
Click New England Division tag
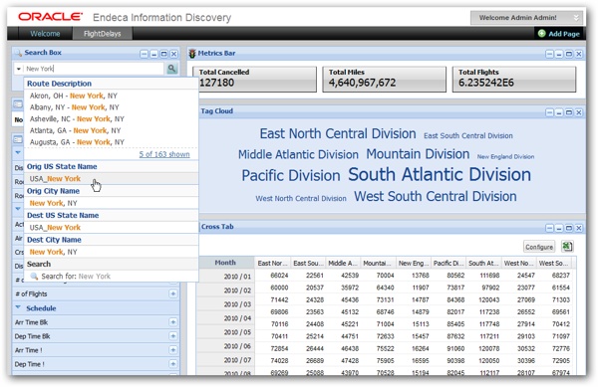coord(505,156)
